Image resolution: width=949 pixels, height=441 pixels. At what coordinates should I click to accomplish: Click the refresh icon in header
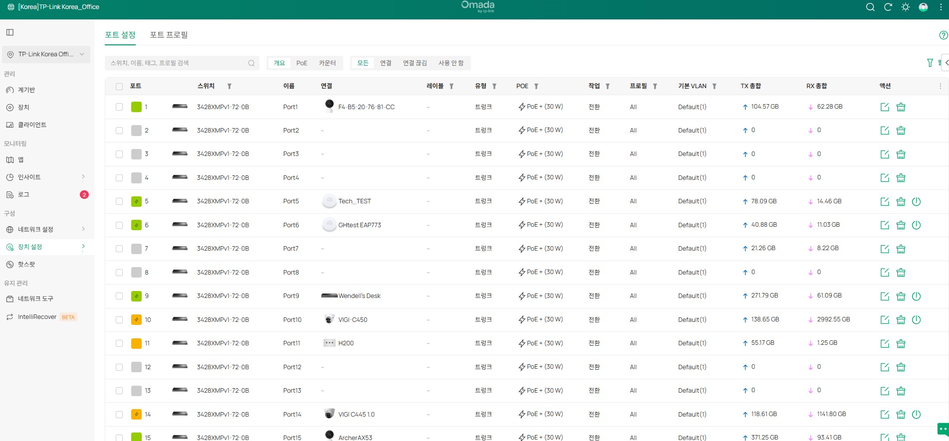tap(888, 7)
